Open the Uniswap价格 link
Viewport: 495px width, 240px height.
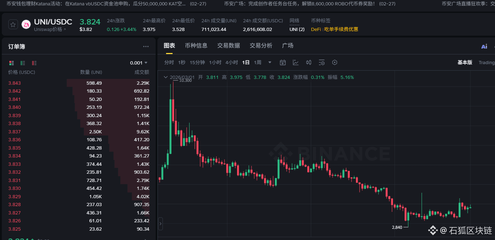(x=50, y=30)
